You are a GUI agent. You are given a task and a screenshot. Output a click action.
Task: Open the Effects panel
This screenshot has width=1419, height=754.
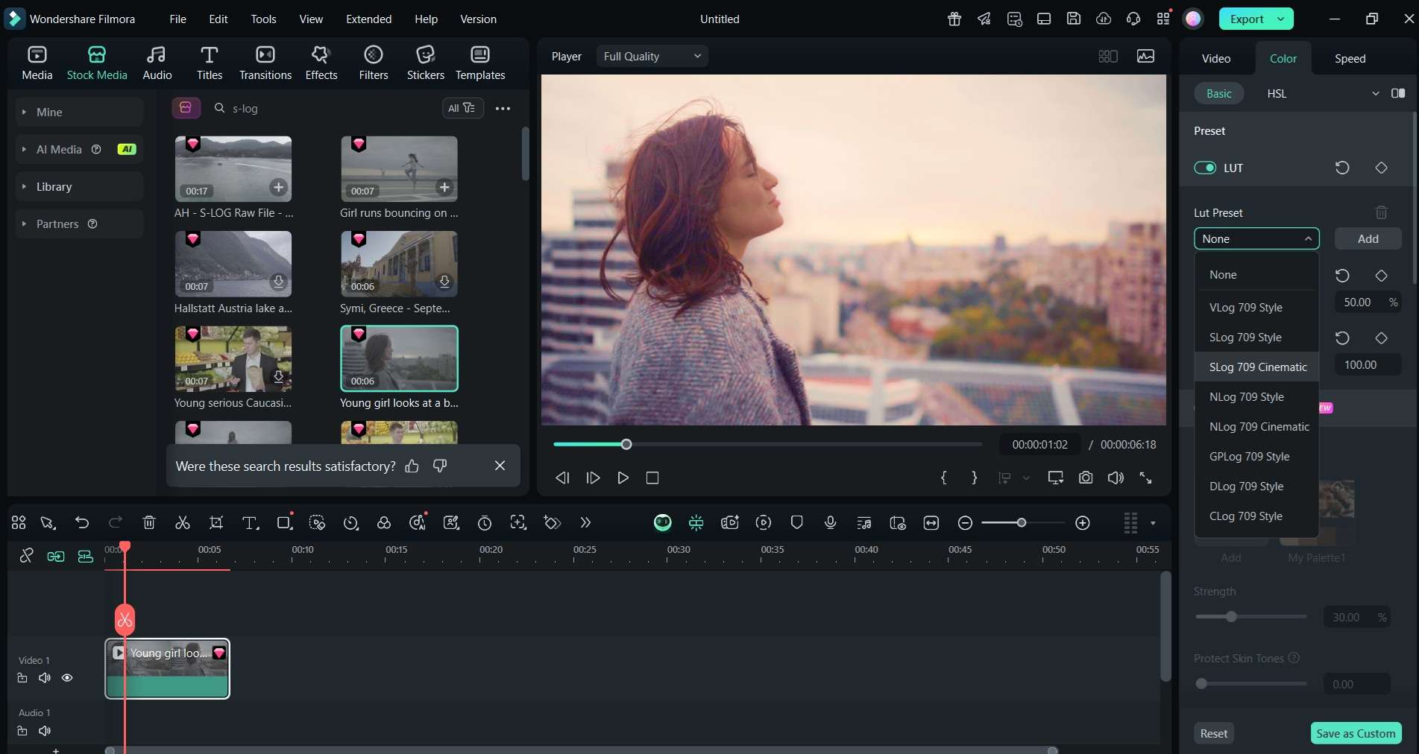click(x=321, y=63)
